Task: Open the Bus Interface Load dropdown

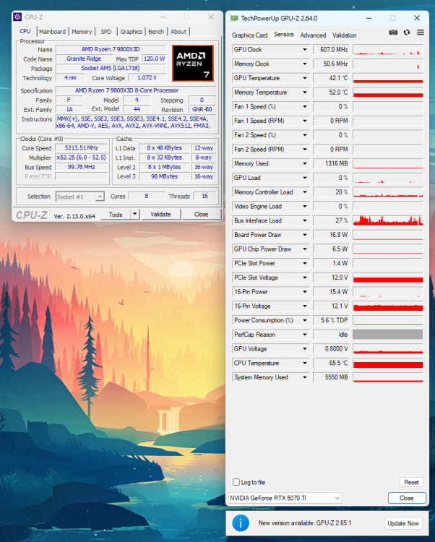Action: coord(305,220)
